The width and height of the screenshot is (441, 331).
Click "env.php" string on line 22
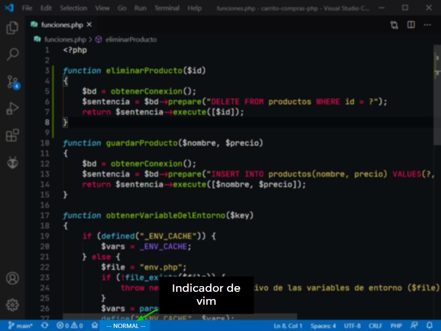pyautogui.click(x=161, y=267)
